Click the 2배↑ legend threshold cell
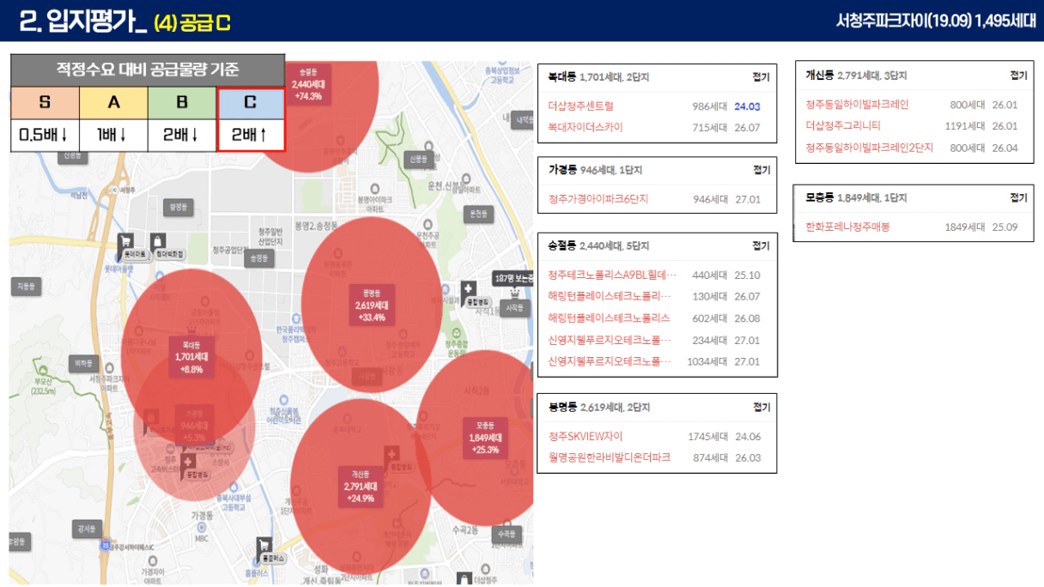The image size is (1044, 587). pos(251,136)
